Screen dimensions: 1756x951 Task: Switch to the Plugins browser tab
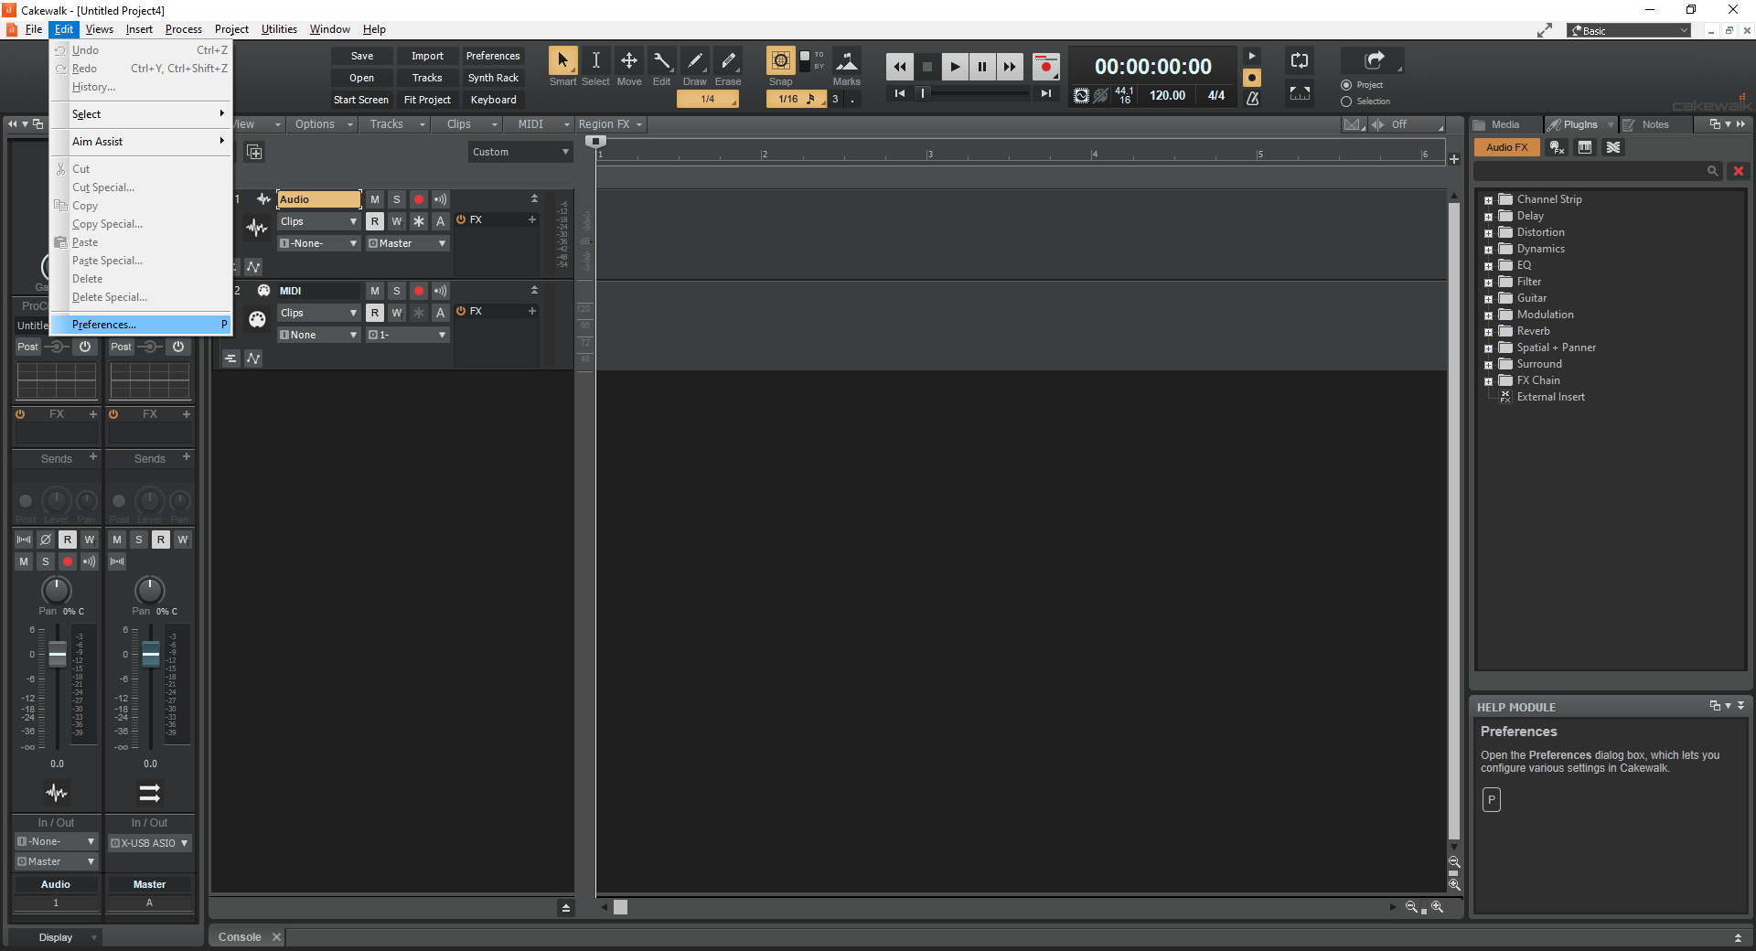coord(1579,124)
